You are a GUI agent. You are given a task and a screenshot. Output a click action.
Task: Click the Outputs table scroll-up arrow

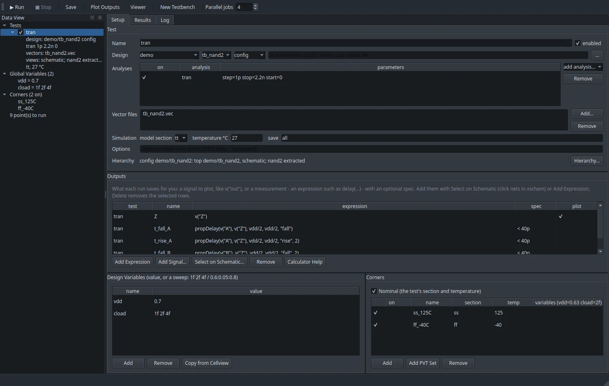600,205
